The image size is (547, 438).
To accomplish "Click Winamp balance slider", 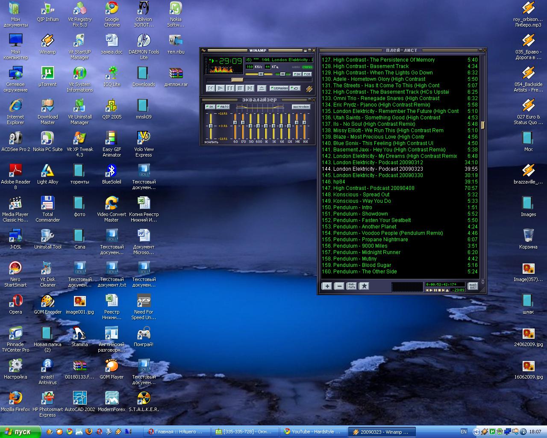I will click(282, 74).
